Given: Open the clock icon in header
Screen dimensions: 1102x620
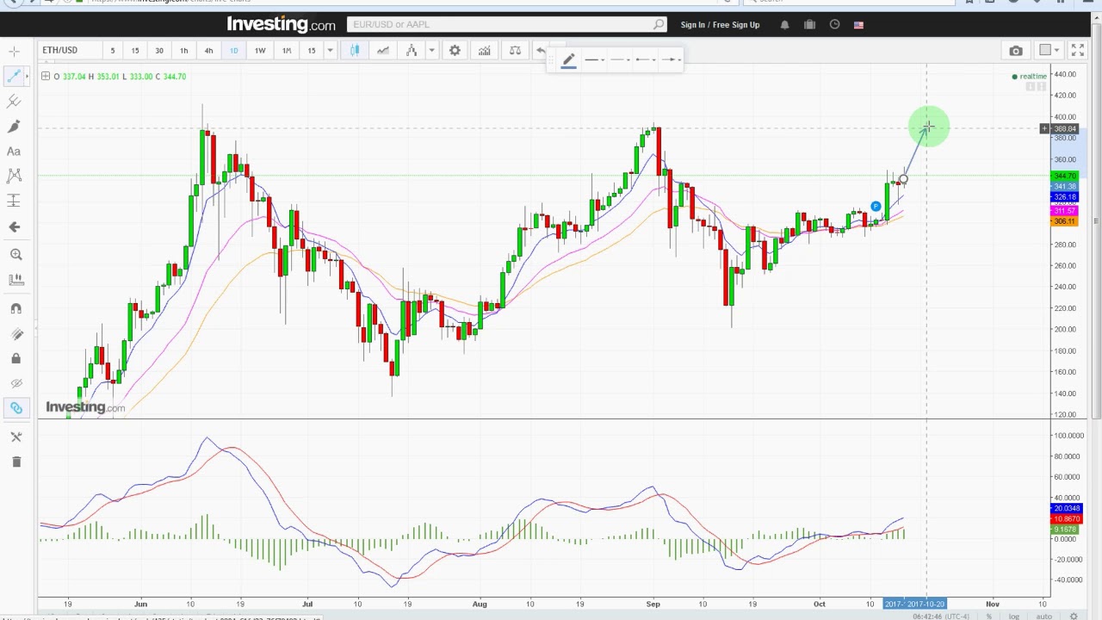Looking at the screenshot, I should click(834, 25).
